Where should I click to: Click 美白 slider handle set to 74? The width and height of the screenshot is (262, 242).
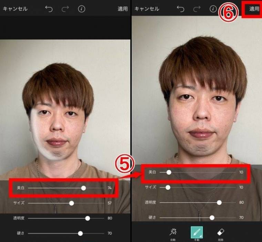coord(83,188)
